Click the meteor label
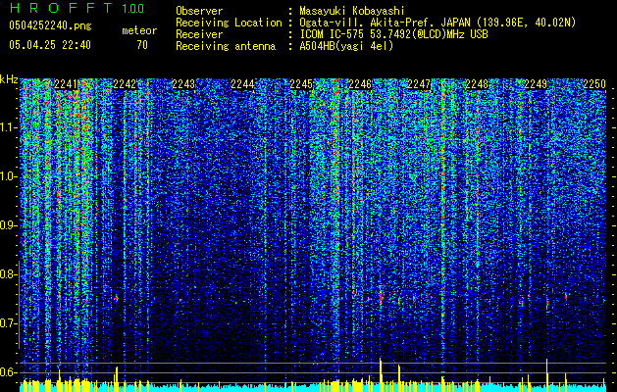 point(139,30)
